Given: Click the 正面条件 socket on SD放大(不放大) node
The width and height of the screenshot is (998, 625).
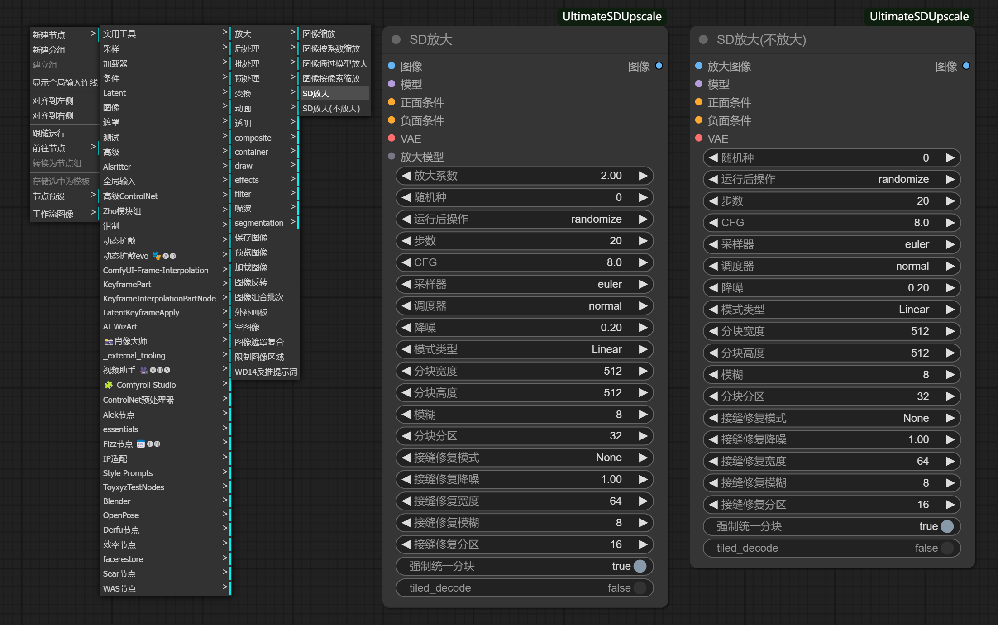Looking at the screenshot, I should point(699,102).
